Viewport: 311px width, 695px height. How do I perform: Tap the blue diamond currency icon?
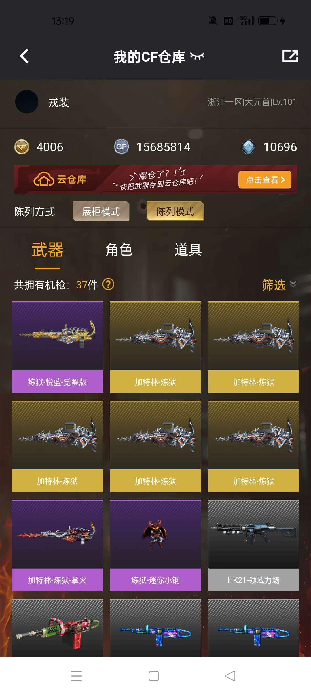tap(248, 147)
